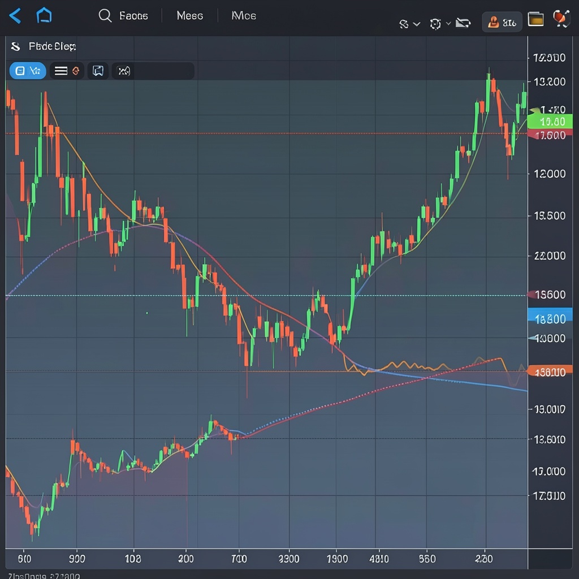The image size is (579, 579).
Task: Expand the orange price marker on axis
Action: coord(550,371)
